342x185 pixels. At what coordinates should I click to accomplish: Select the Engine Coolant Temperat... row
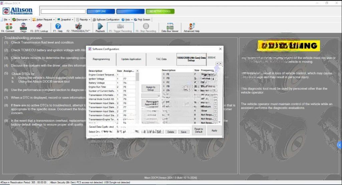click(x=112, y=75)
